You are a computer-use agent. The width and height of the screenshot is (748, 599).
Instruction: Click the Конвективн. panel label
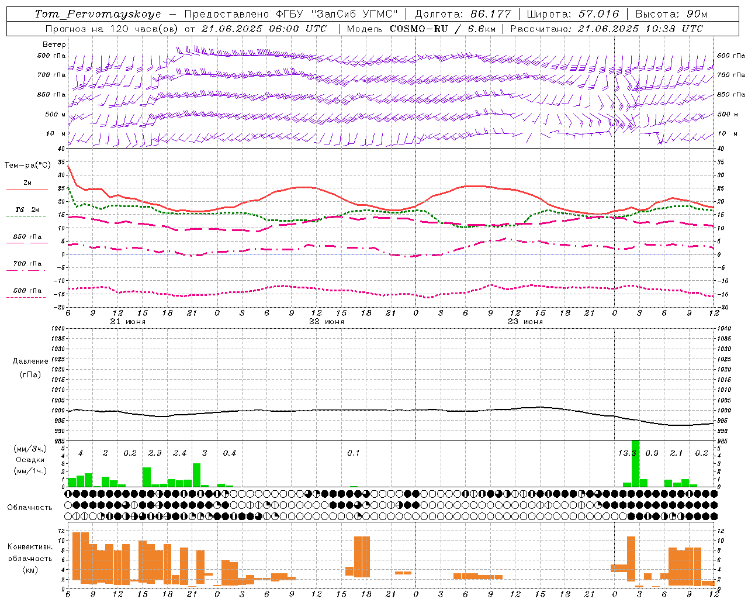tap(30, 547)
